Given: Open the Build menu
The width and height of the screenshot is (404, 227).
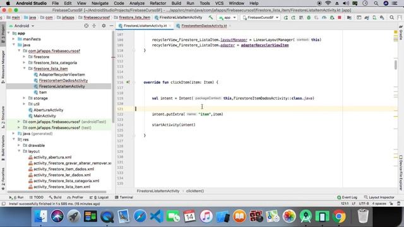Looking at the screenshot, I should 176,3.
